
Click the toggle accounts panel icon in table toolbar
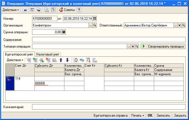(82, 60)
